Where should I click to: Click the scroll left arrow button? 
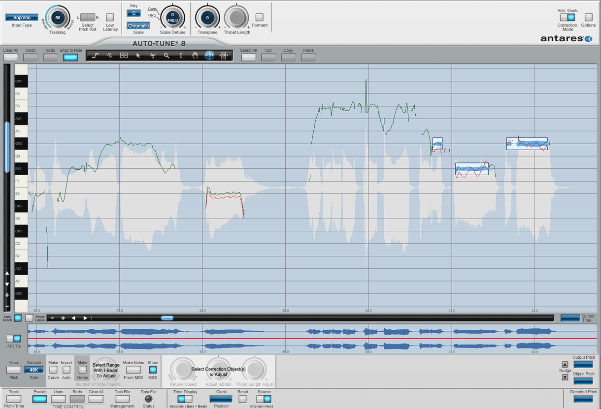pyautogui.click(x=73, y=318)
